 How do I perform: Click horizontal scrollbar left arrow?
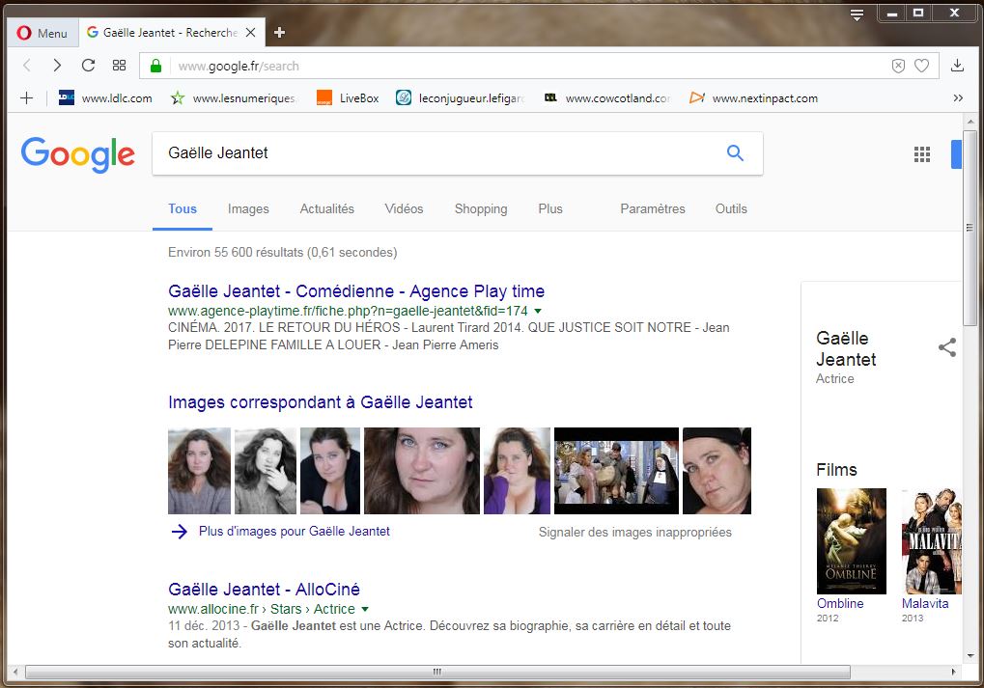[15, 672]
